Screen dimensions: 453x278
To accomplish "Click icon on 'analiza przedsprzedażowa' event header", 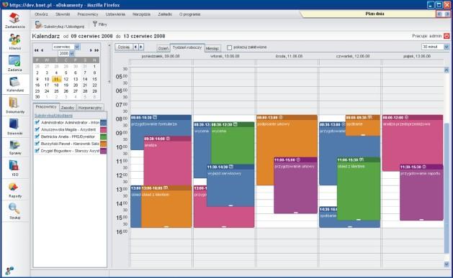I will click(406, 118).
